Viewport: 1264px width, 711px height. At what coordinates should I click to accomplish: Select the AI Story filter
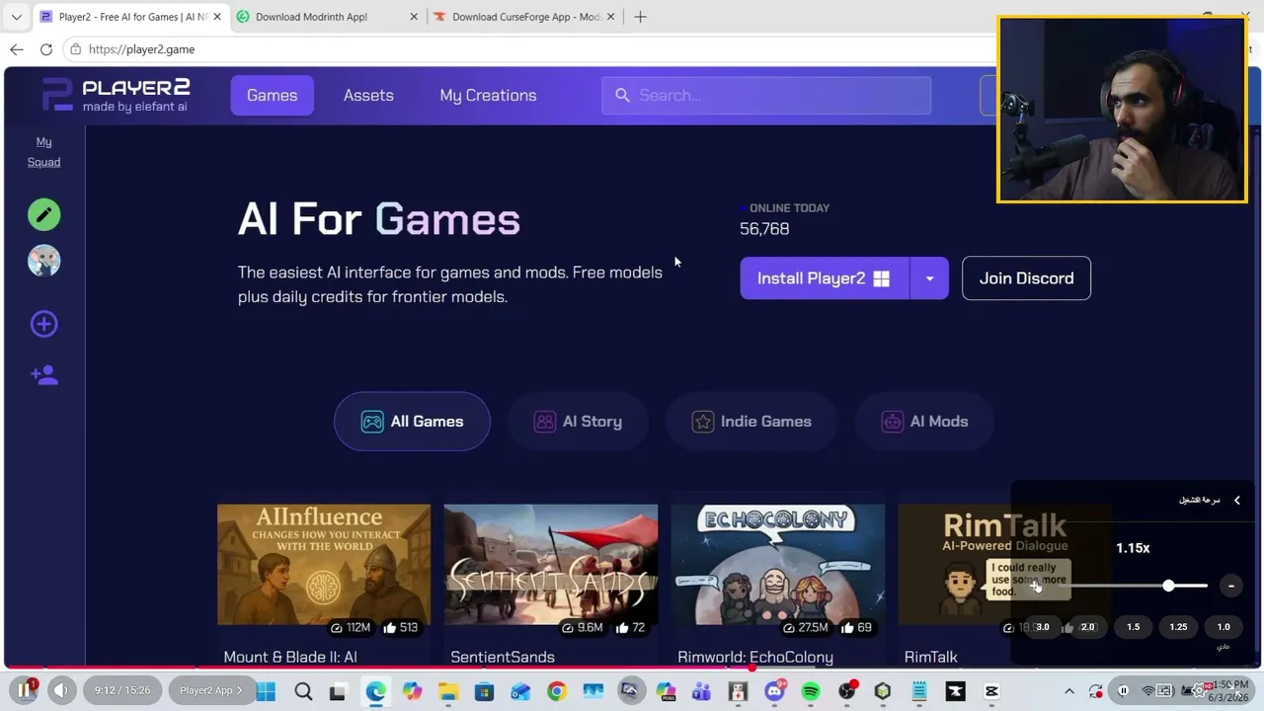[x=578, y=422]
